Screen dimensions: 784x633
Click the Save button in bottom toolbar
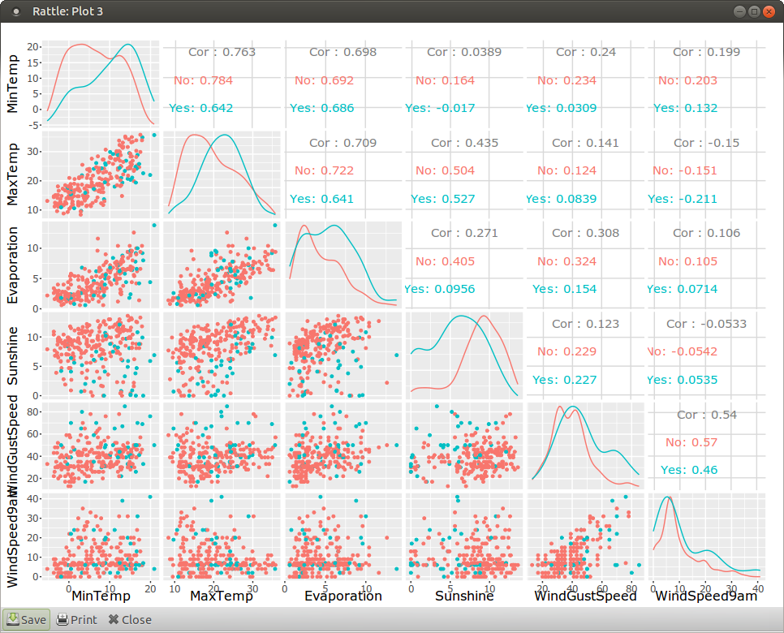pos(26,619)
